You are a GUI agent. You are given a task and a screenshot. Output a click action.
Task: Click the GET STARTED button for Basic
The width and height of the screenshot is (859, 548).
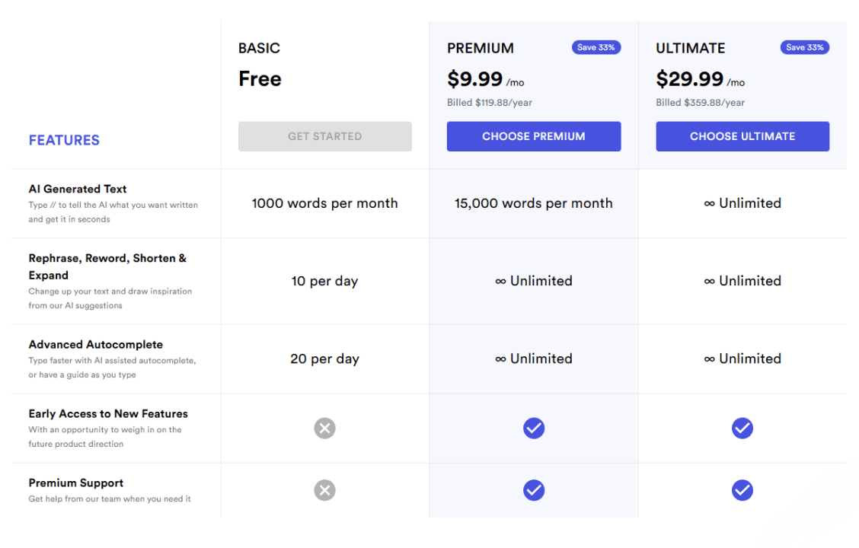324,136
